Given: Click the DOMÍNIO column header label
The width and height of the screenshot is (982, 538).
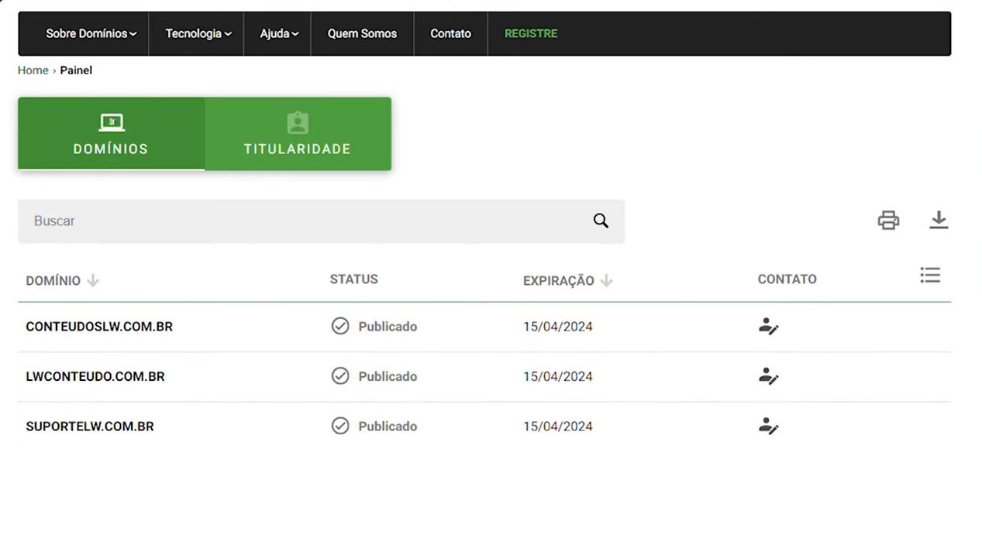Looking at the screenshot, I should [x=53, y=280].
